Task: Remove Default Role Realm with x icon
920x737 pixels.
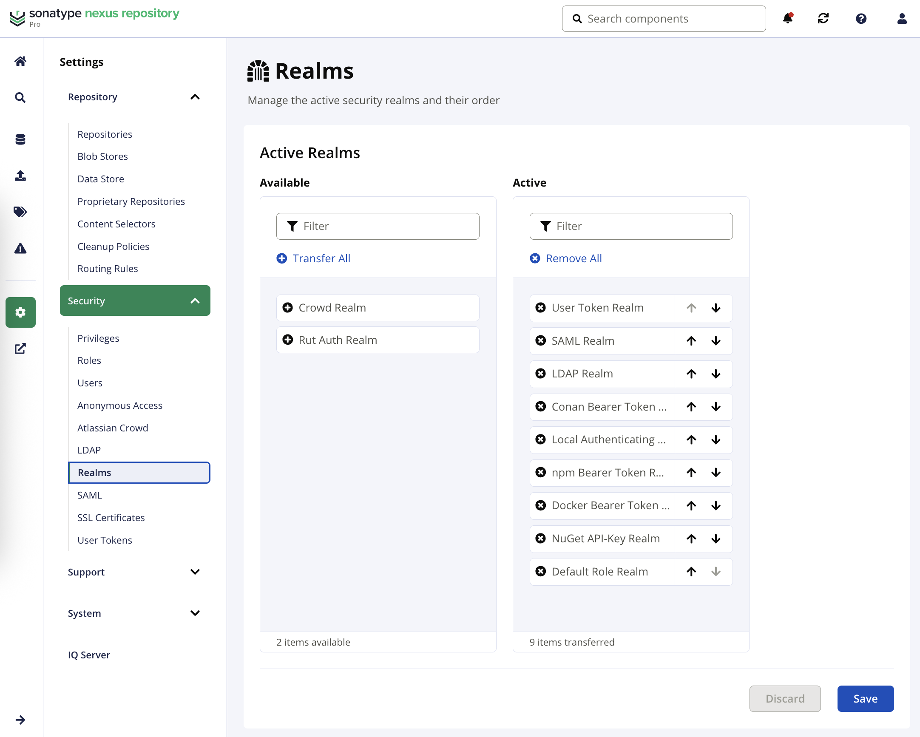Action: click(x=540, y=571)
